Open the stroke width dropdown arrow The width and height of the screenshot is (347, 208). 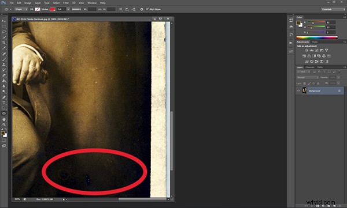[x=68, y=9]
